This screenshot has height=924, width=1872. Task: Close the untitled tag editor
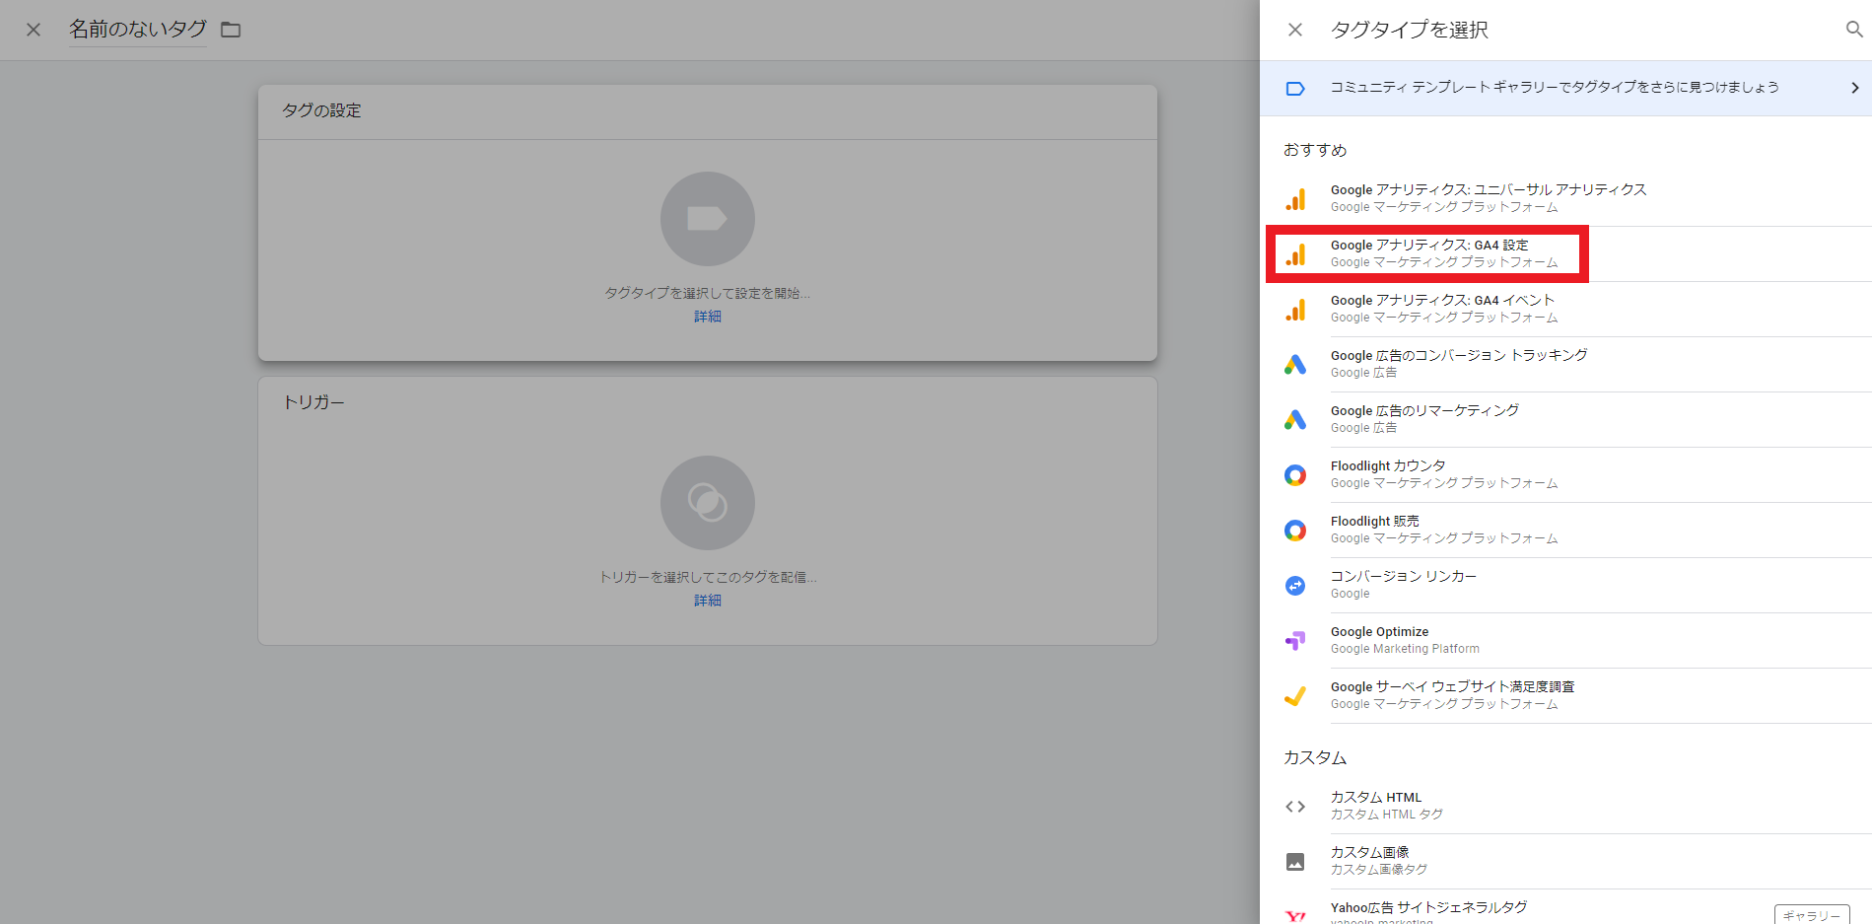point(34,30)
